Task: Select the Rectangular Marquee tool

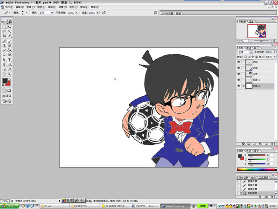Action: 4,27
